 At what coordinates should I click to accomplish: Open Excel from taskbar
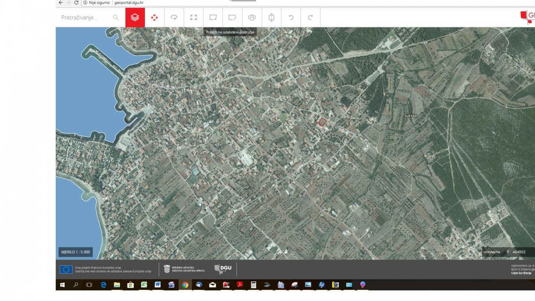144,285
